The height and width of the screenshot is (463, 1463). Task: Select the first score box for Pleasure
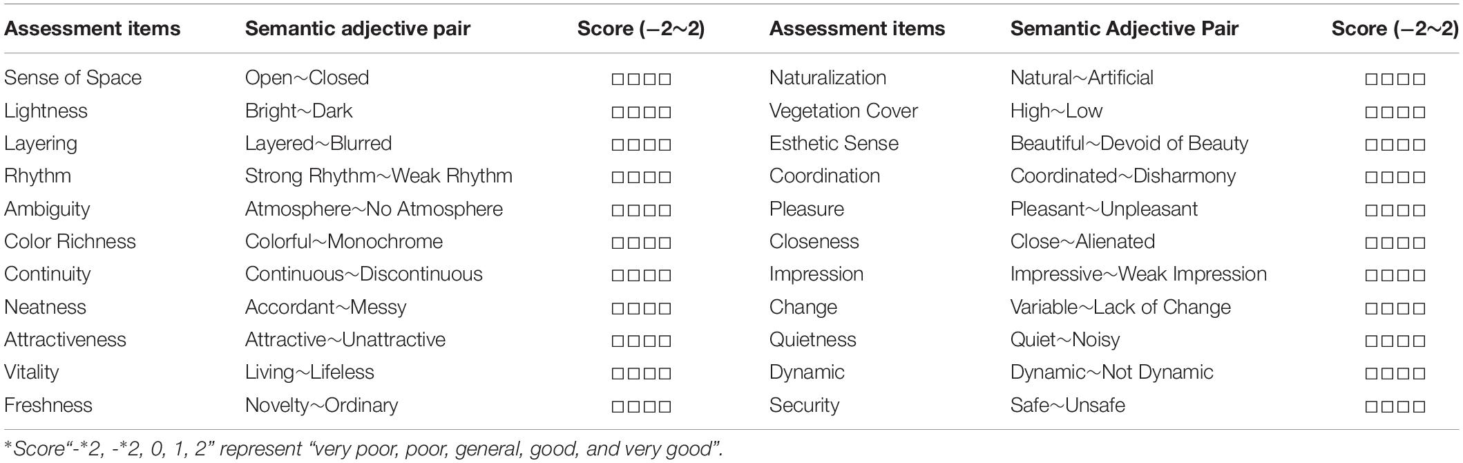point(1372,210)
